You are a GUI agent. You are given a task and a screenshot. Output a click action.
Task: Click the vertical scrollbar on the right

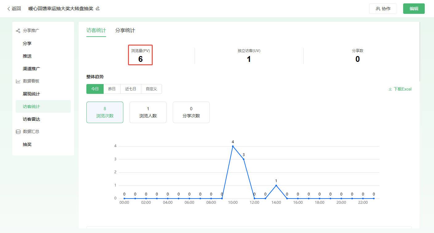(x=420, y=52)
